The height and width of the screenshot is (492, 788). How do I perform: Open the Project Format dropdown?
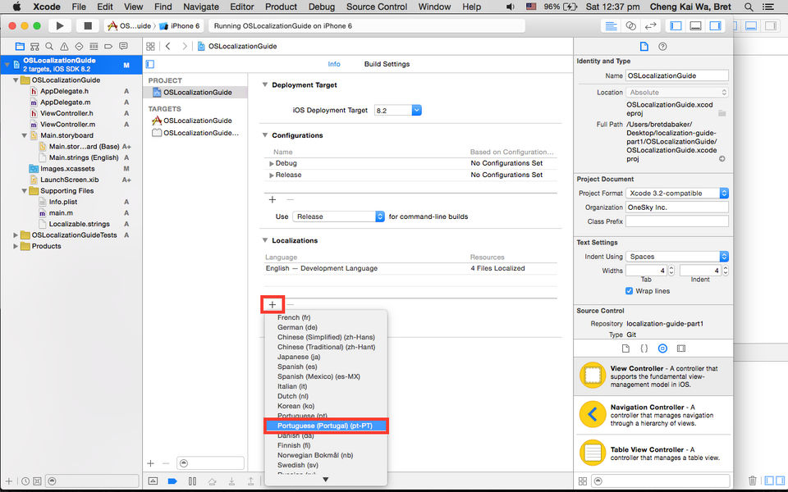click(677, 194)
